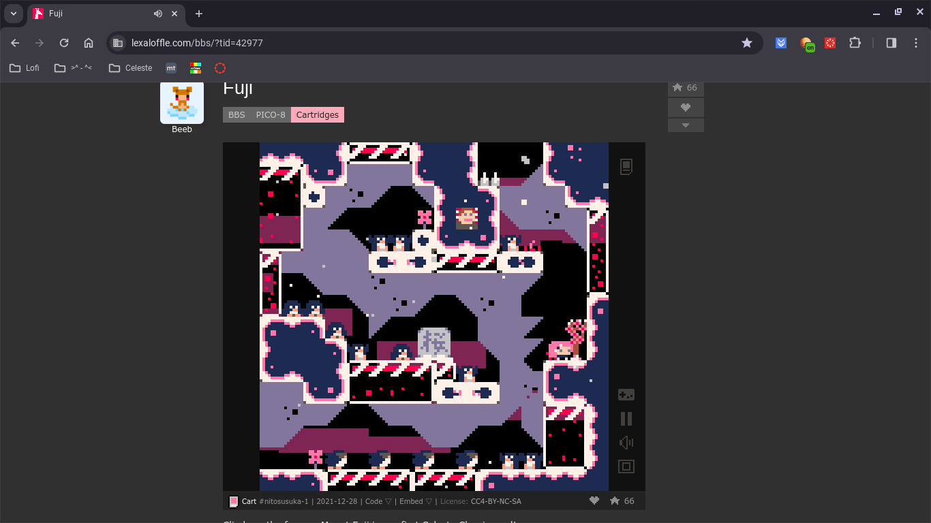Open the extension with the green on badge
Viewport: 931px width, 523px height.
(807, 44)
